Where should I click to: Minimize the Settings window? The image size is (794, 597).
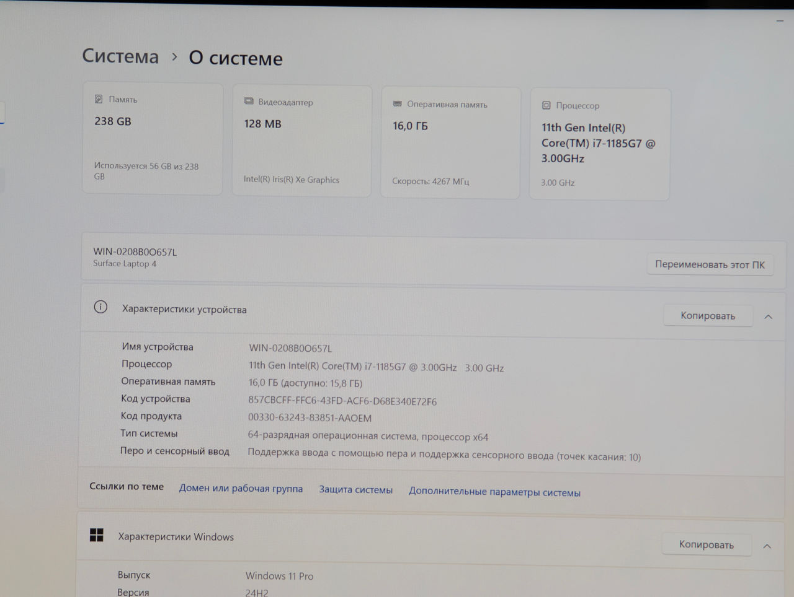[780, 21]
